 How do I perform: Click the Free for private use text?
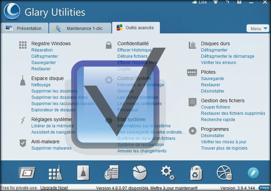(18, 188)
